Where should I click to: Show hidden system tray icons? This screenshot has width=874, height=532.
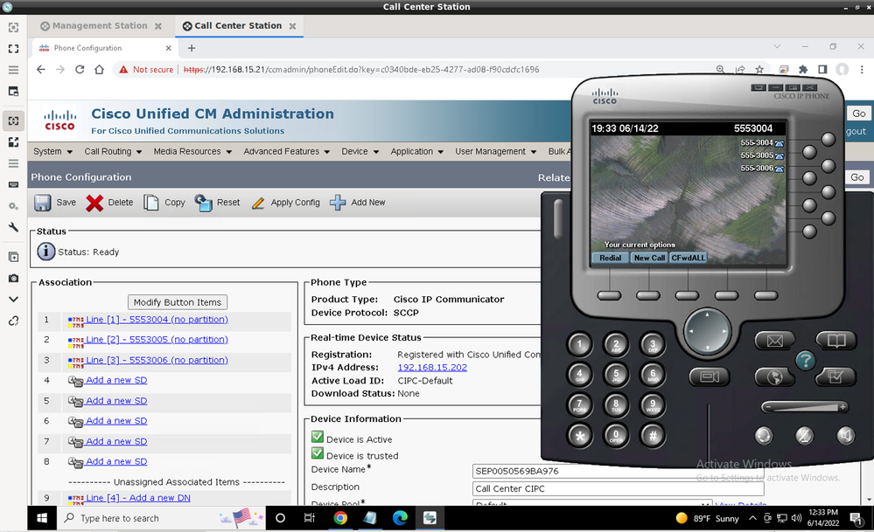pos(752,518)
